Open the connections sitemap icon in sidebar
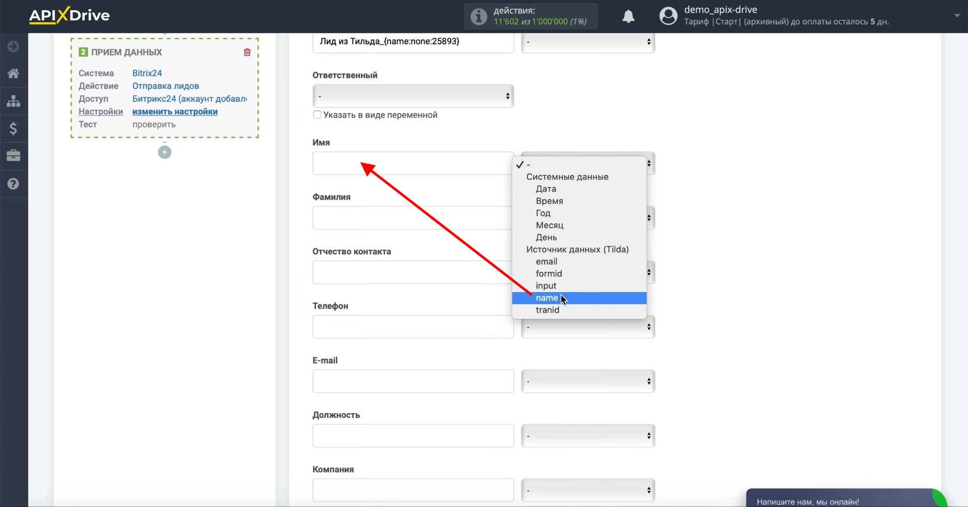Screen dimensions: 968x507 pyautogui.click(x=14, y=101)
